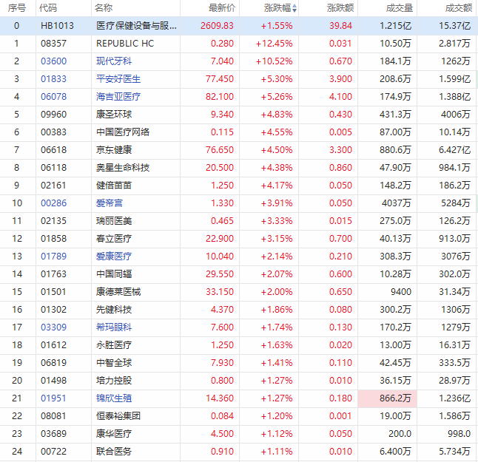Click the 代码 column header
The height and width of the screenshot is (462, 478).
tap(48, 8)
